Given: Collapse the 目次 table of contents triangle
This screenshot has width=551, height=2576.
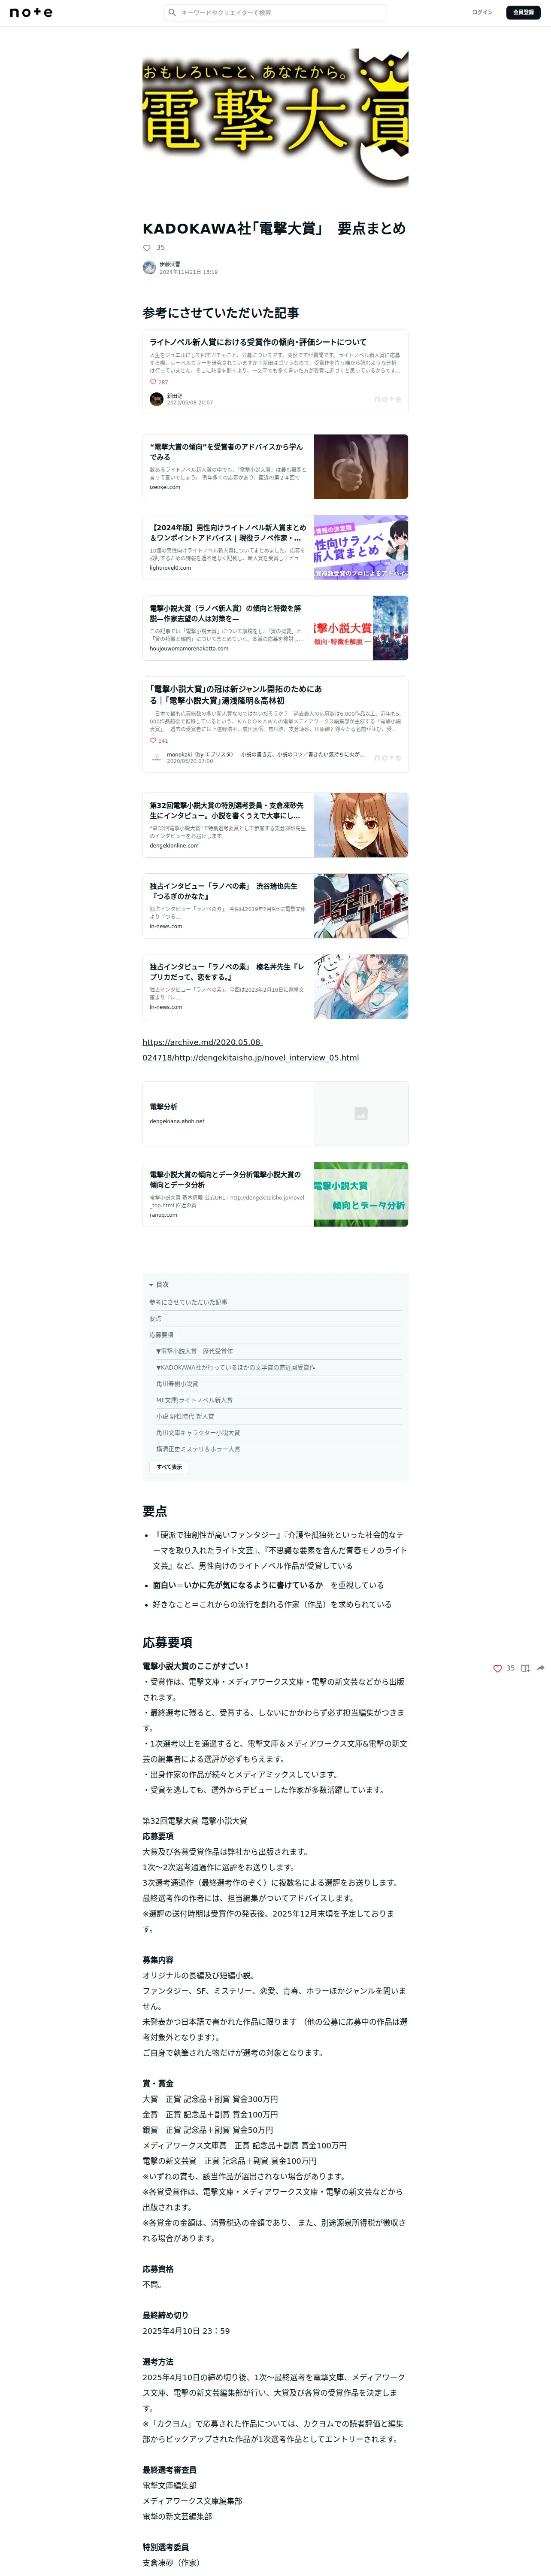Looking at the screenshot, I should [151, 1285].
